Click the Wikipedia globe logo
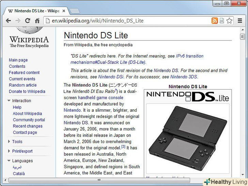Viewport: 248px width, 186px height. pos(29,30)
